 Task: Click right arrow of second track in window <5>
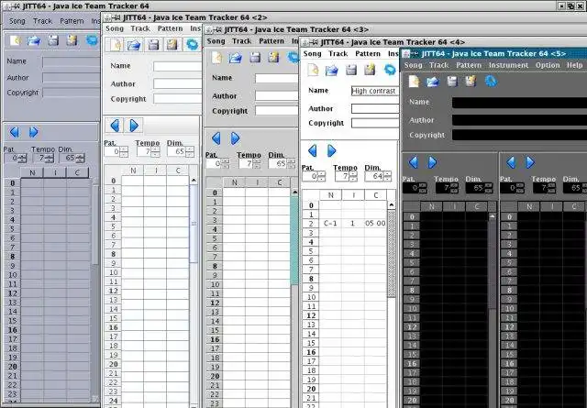[x=530, y=162]
